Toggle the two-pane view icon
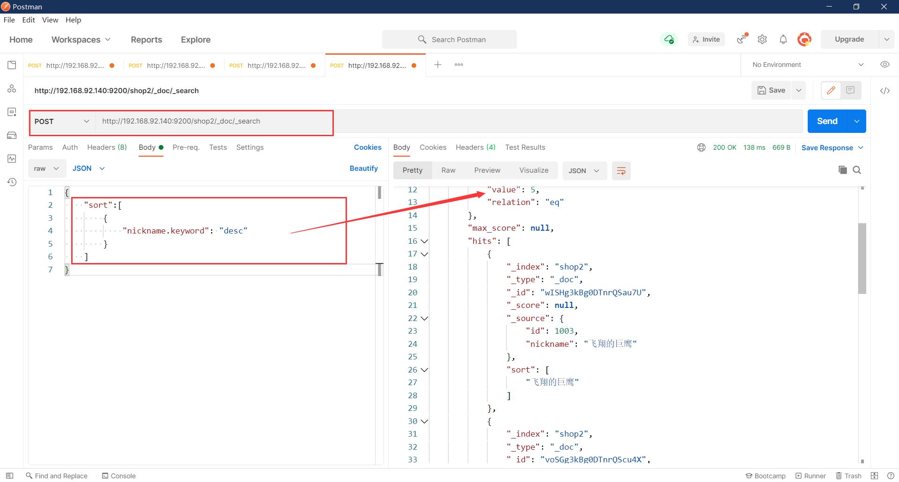The width and height of the screenshot is (899, 482). [874, 476]
